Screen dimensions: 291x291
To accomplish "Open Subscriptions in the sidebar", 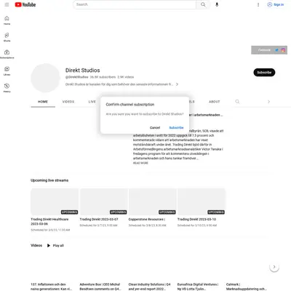I will (x=7, y=55).
